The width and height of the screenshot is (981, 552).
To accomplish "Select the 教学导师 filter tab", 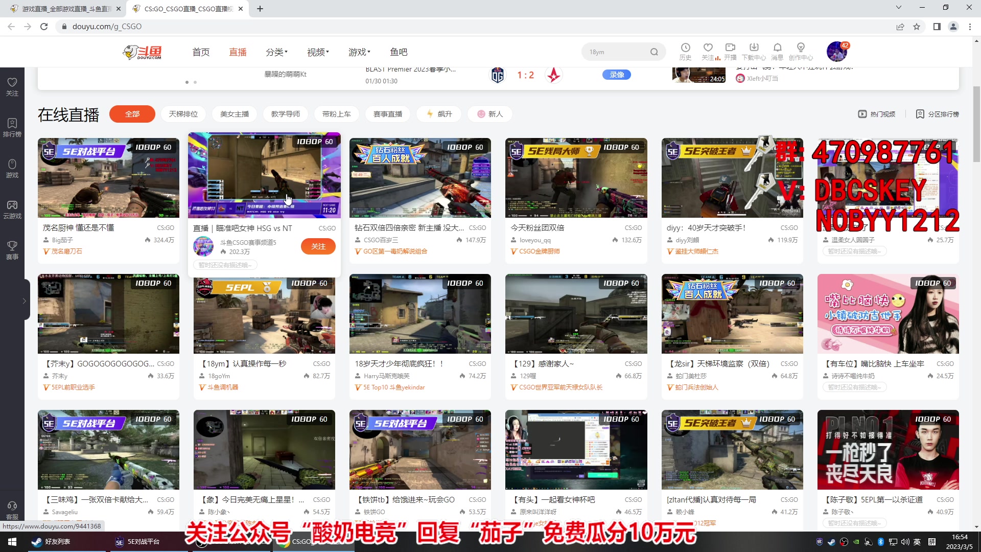I will pyautogui.click(x=286, y=114).
